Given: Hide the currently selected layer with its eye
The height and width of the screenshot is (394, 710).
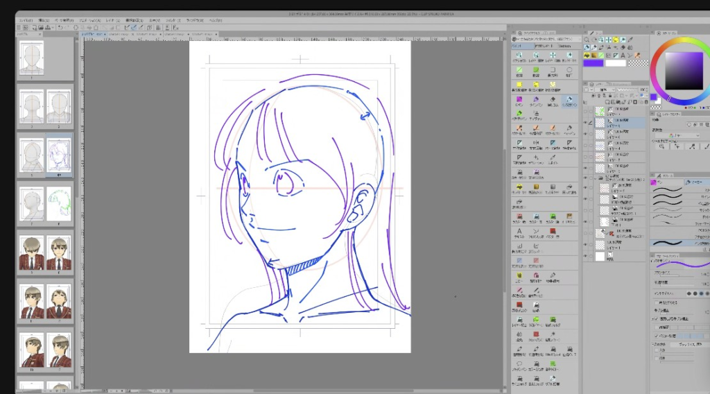Looking at the screenshot, I should 585,122.
